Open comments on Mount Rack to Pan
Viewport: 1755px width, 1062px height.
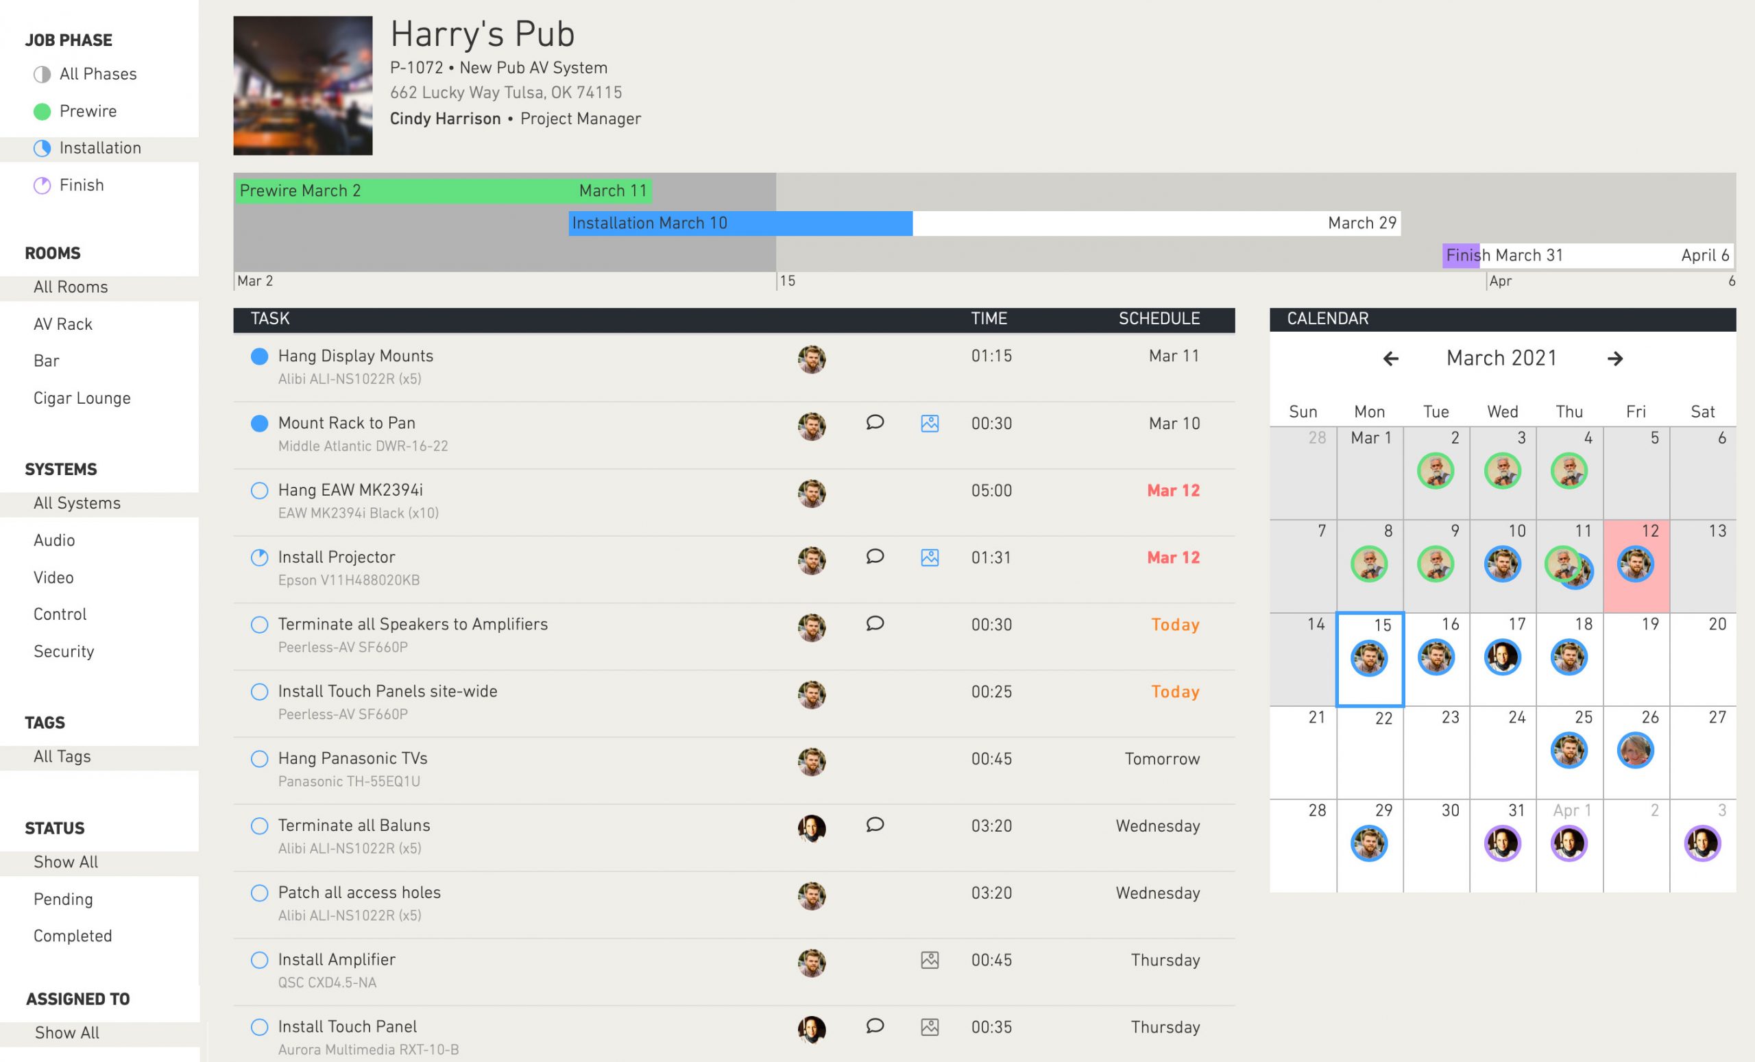tap(875, 422)
